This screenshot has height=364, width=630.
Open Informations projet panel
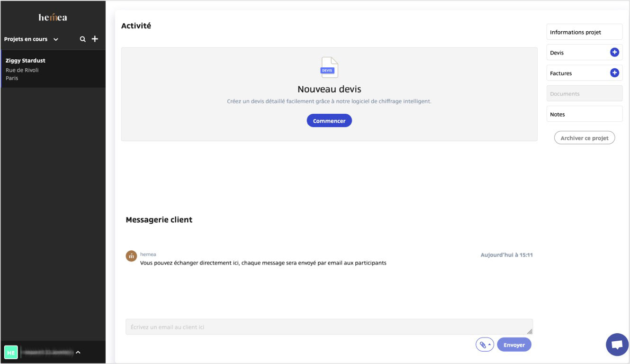coord(584,32)
